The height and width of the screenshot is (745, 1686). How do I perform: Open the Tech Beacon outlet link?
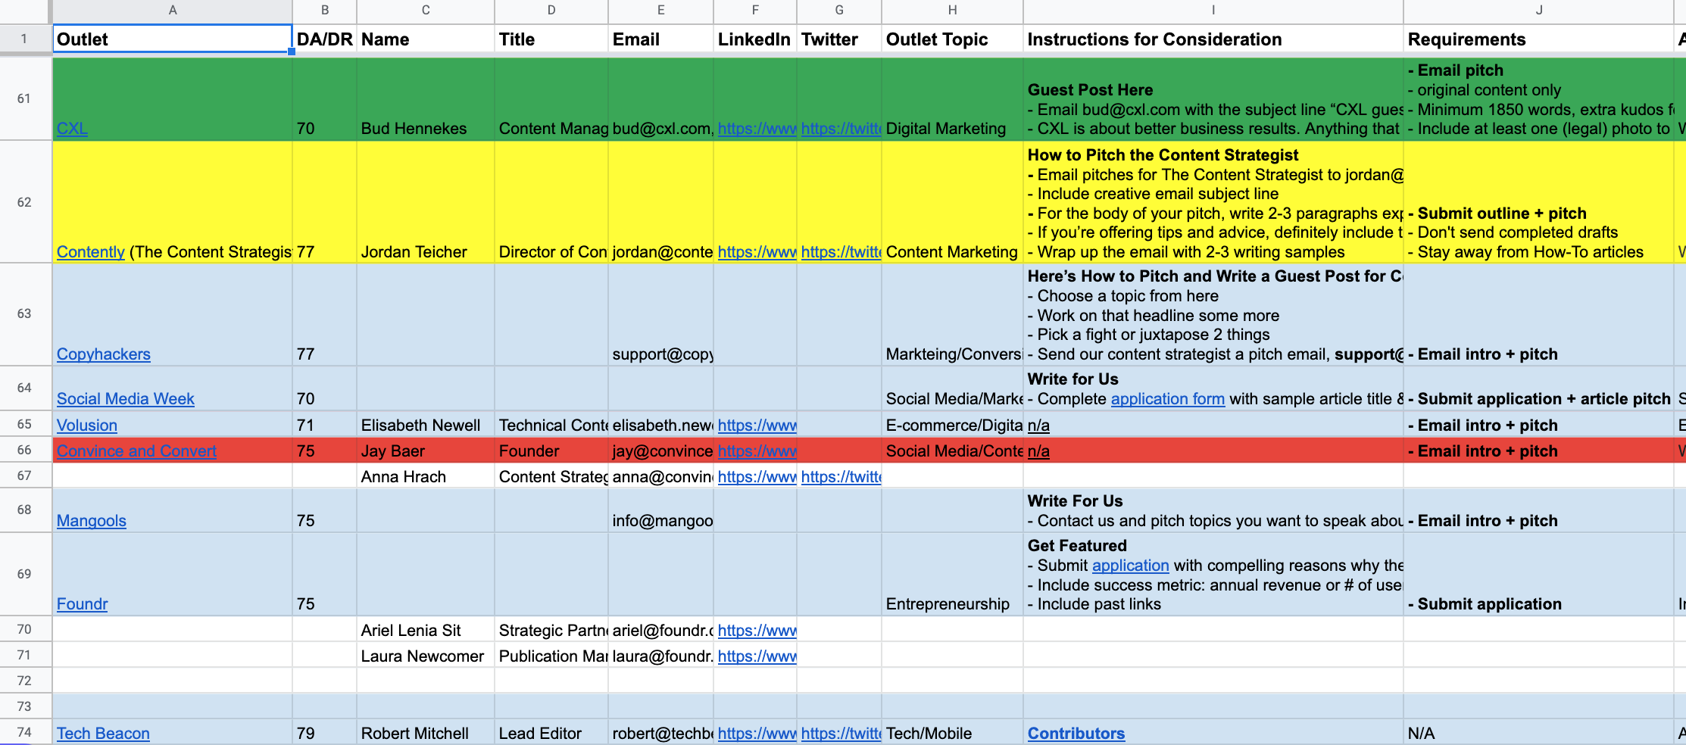point(102,732)
